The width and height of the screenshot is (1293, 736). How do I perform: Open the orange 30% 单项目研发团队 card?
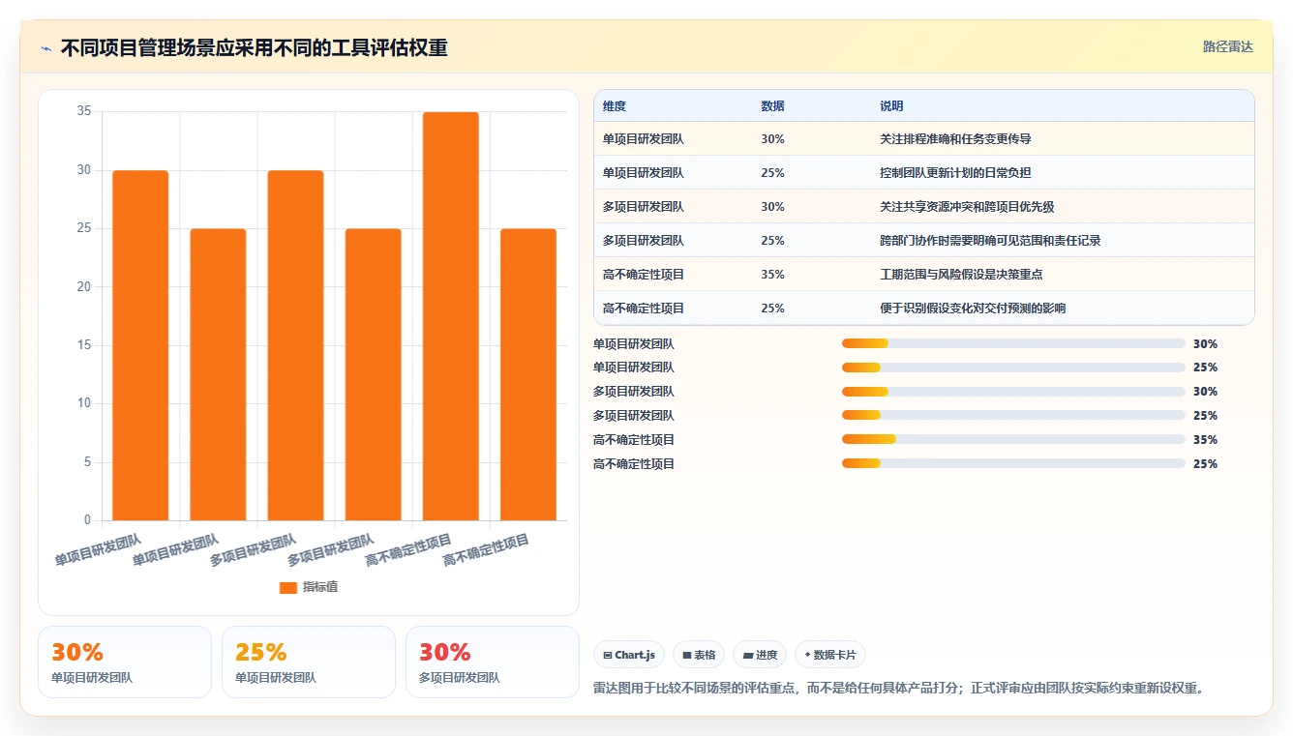coord(125,662)
